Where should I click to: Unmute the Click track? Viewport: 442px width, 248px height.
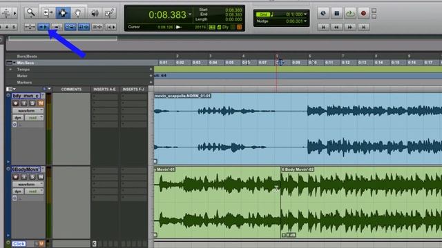41,244
